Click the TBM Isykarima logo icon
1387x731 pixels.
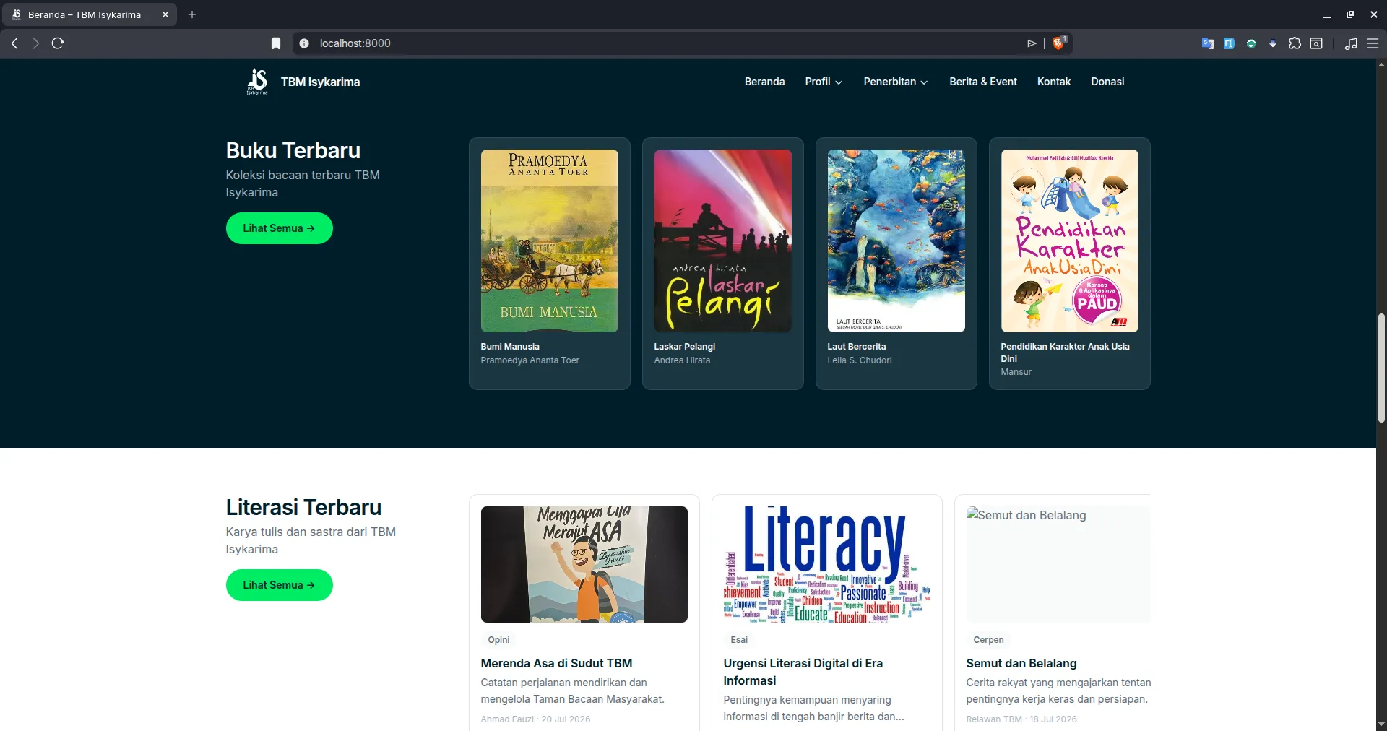[257, 82]
